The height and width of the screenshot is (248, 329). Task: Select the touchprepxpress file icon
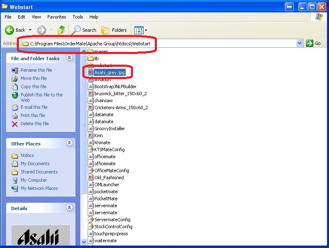click(x=91, y=233)
